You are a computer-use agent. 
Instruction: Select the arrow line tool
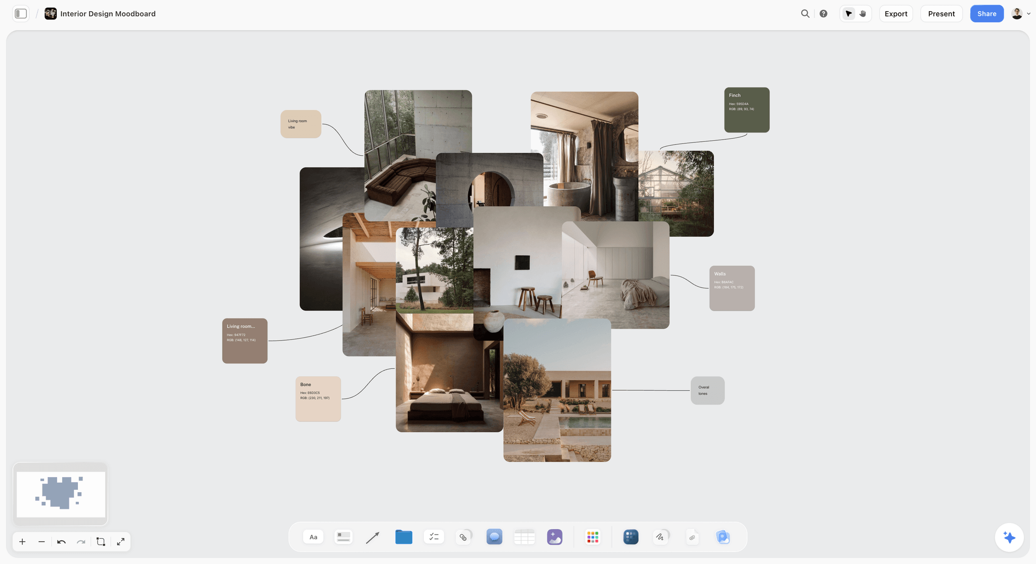373,537
